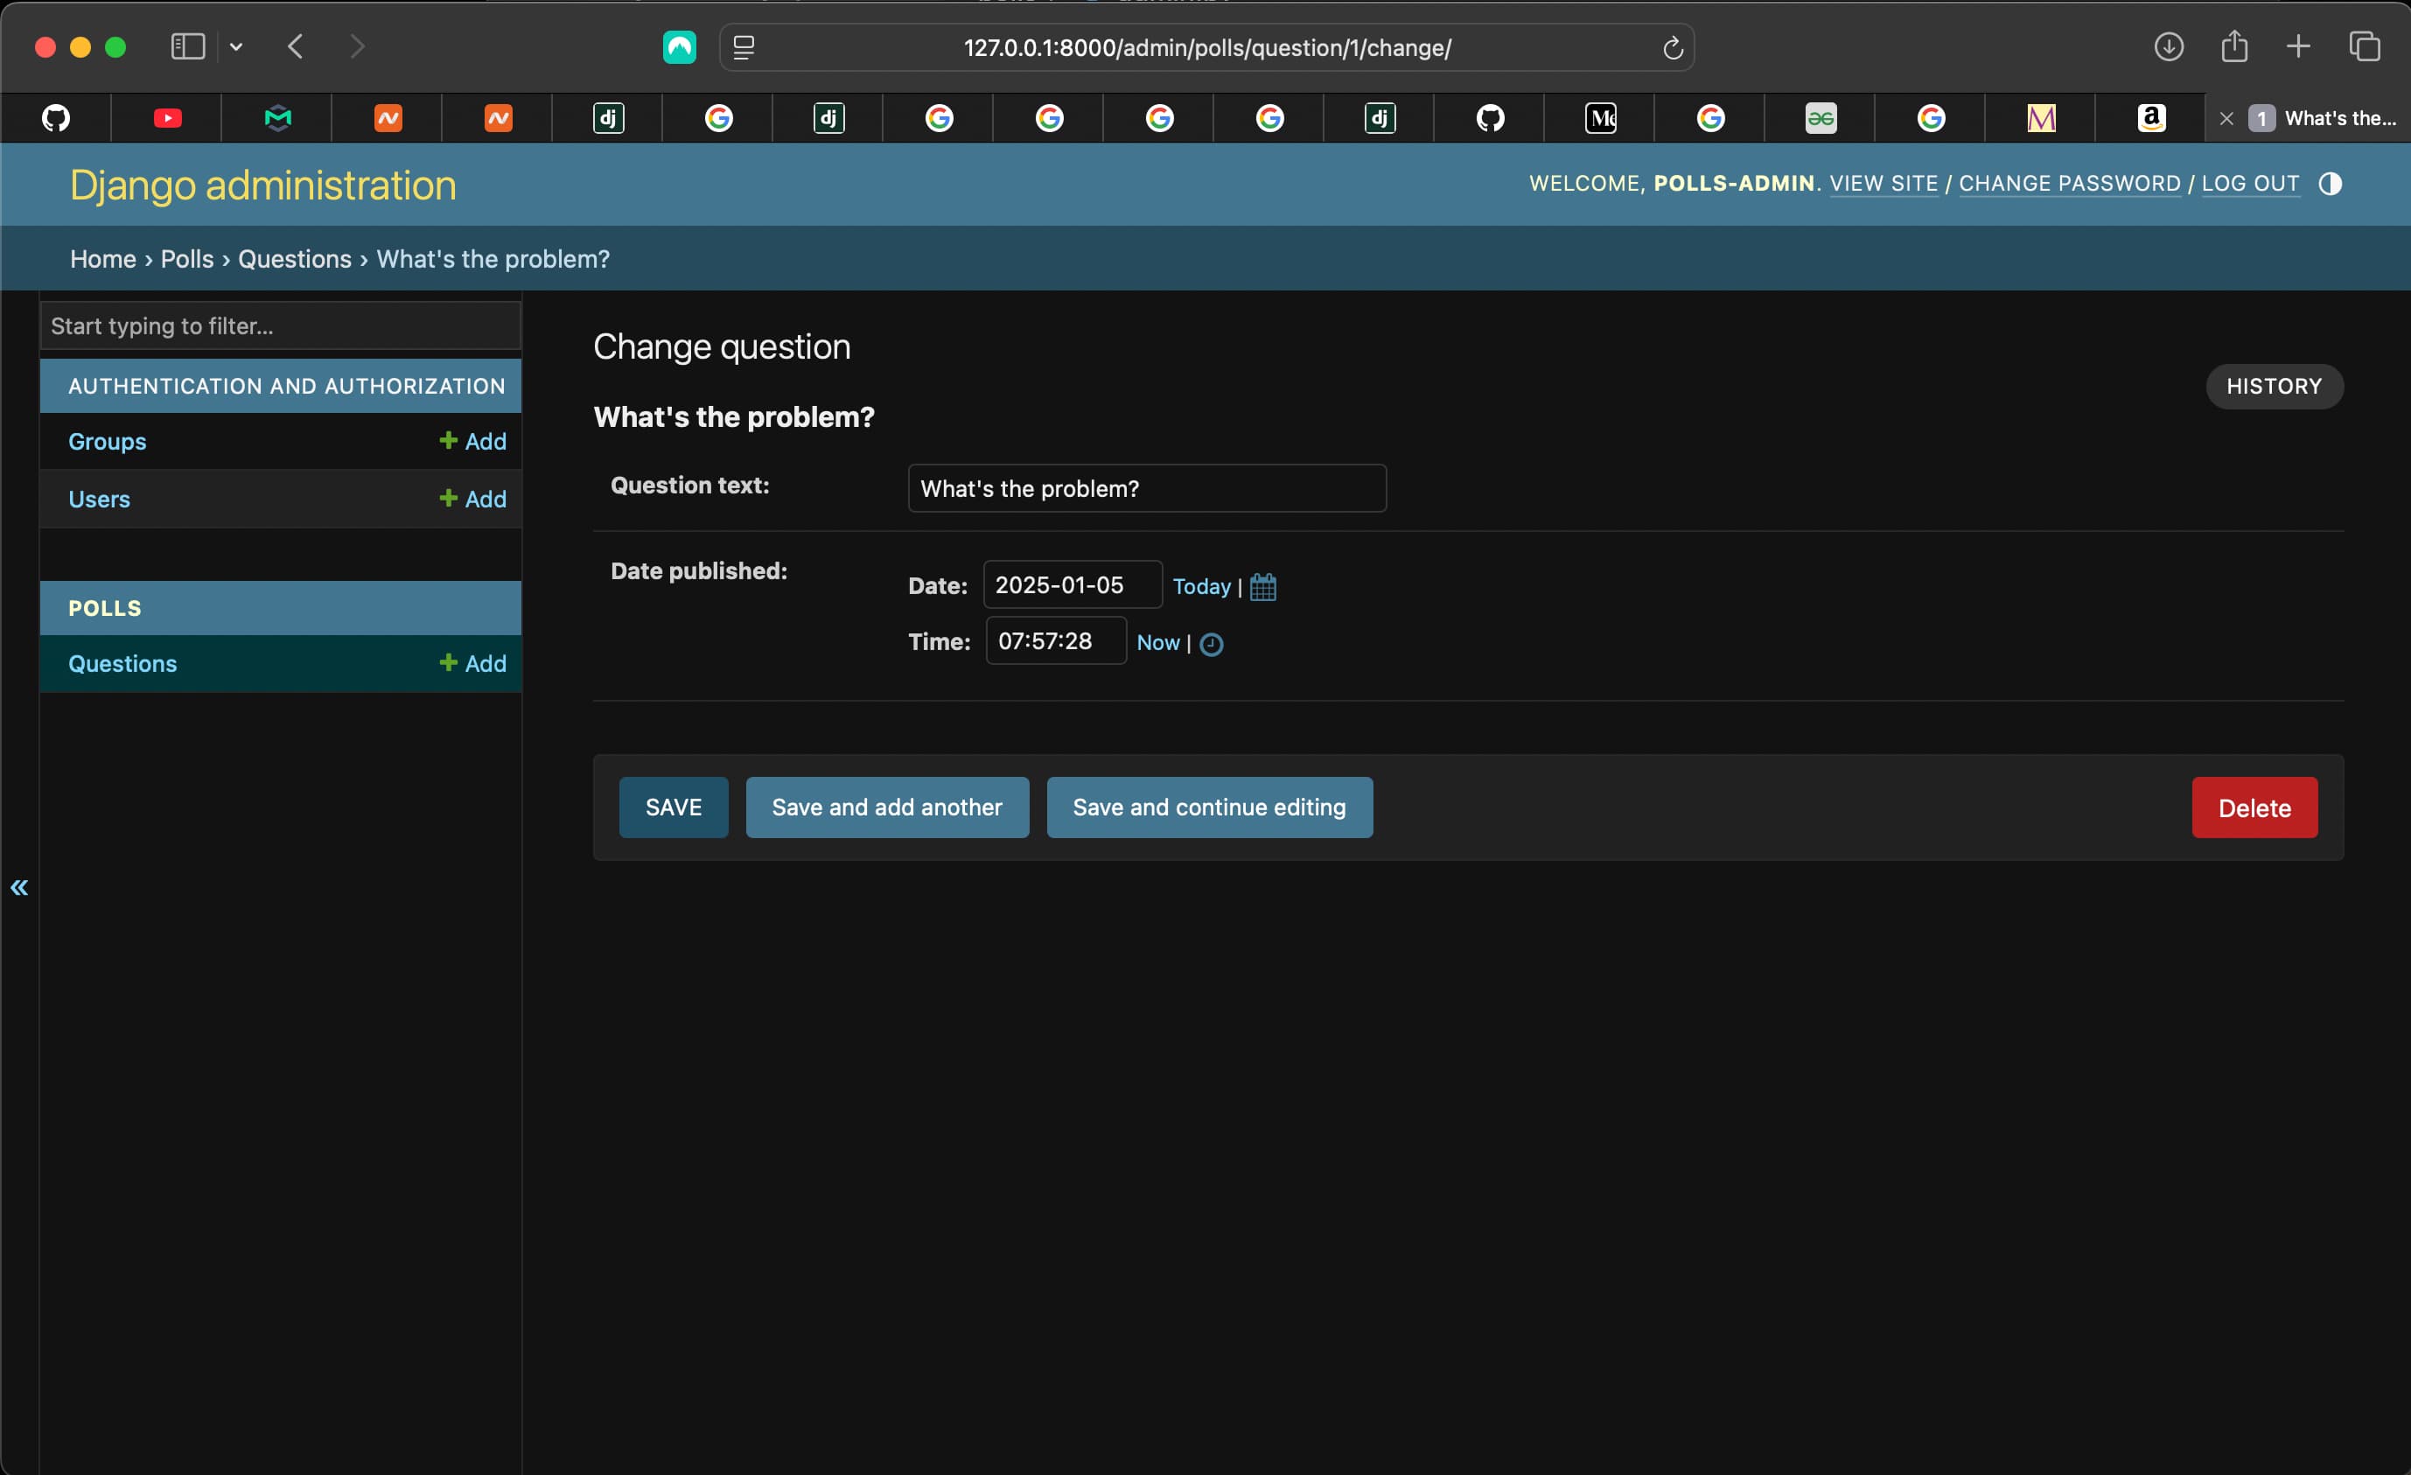
Task: Click the Time input field
Action: [1056, 641]
